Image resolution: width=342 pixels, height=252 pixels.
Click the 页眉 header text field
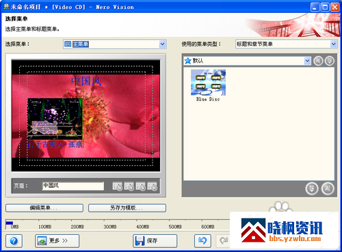pyautogui.click(x=73, y=186)
